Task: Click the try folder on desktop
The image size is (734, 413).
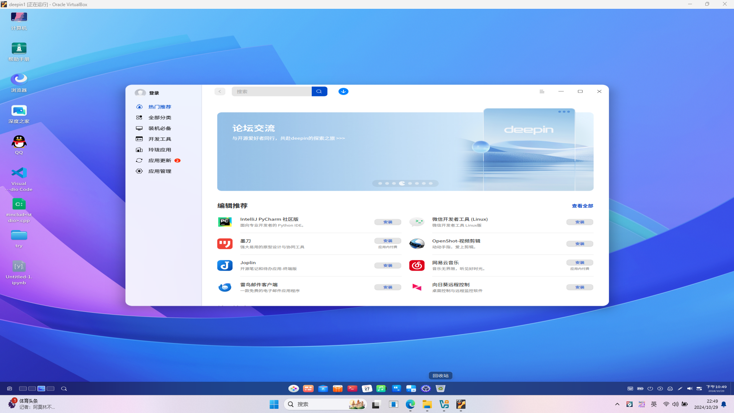Action: tap(19, 239)
